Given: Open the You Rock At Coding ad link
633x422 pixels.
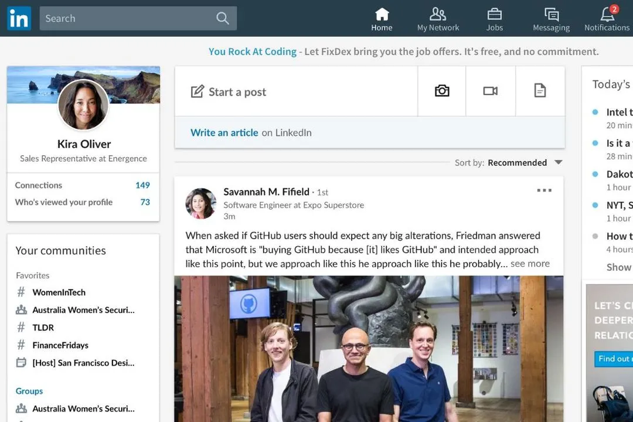Looking at the screenshot, I should [x=252, y=52].
